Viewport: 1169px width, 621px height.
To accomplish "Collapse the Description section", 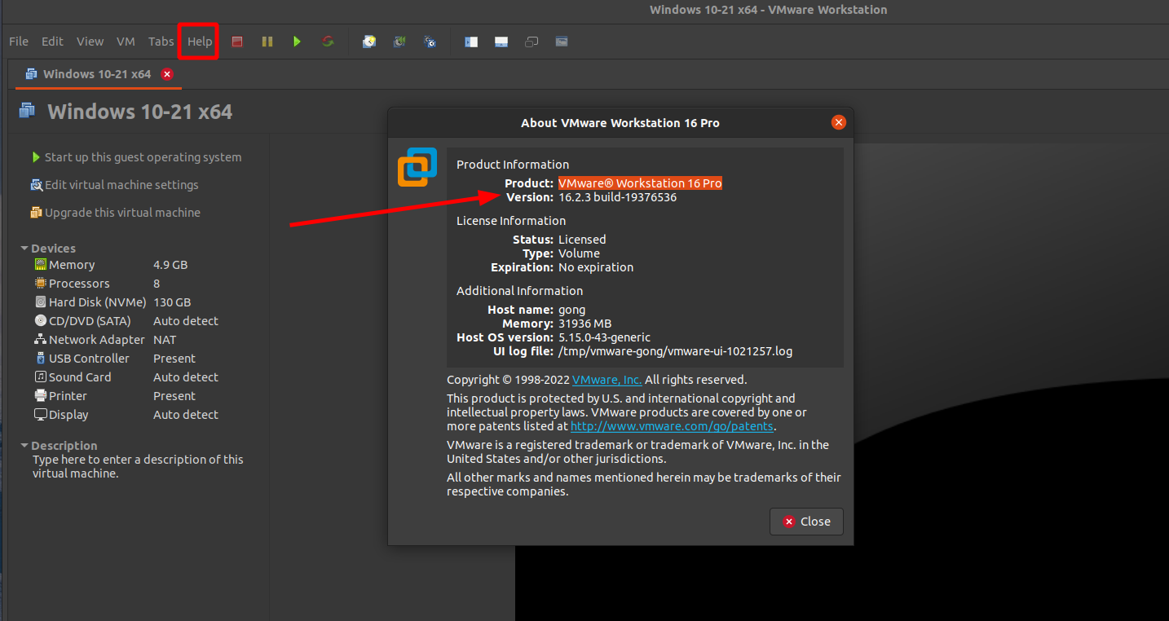I will point(24,446).
